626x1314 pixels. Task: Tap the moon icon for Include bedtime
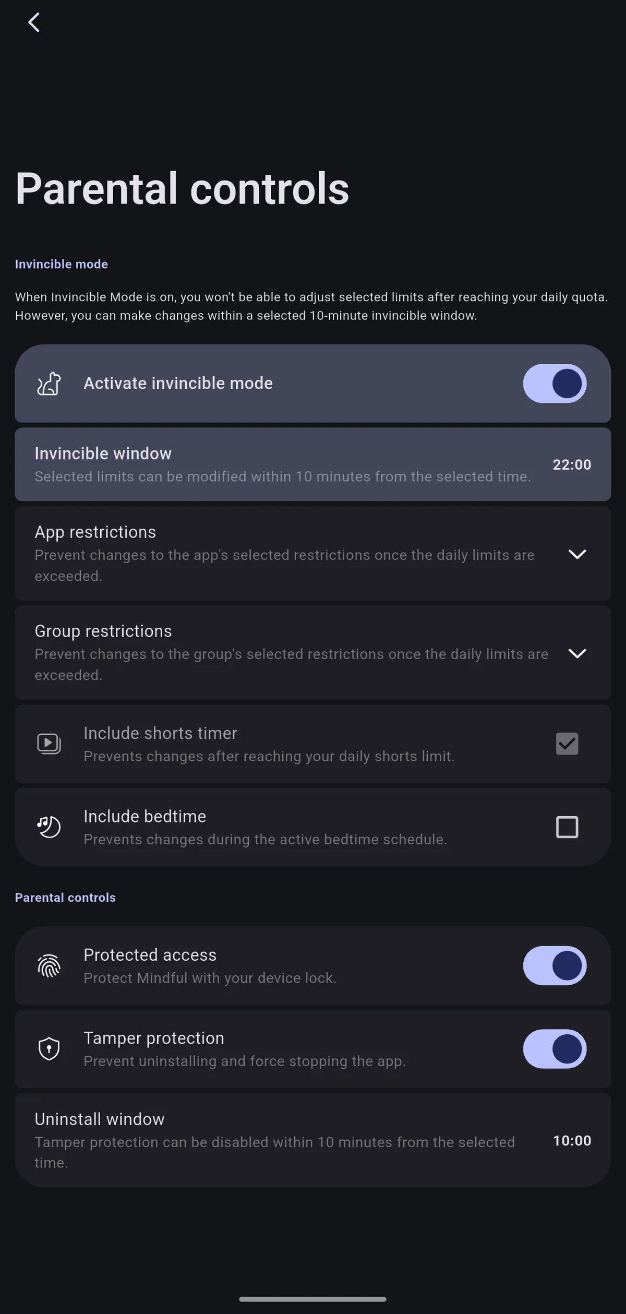tap(49, 827)
